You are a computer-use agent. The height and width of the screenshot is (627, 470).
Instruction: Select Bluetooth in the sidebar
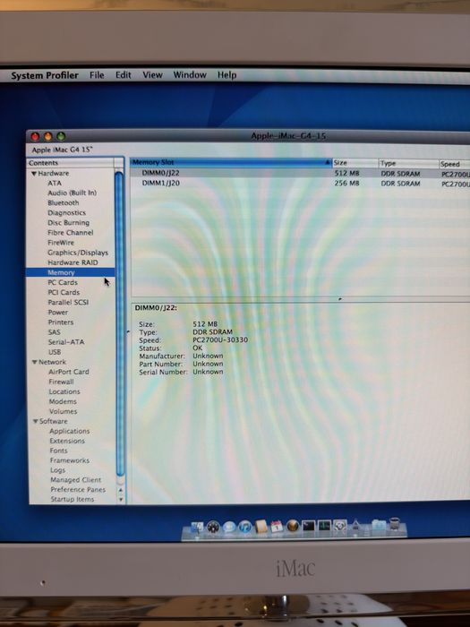coord(64,202)
